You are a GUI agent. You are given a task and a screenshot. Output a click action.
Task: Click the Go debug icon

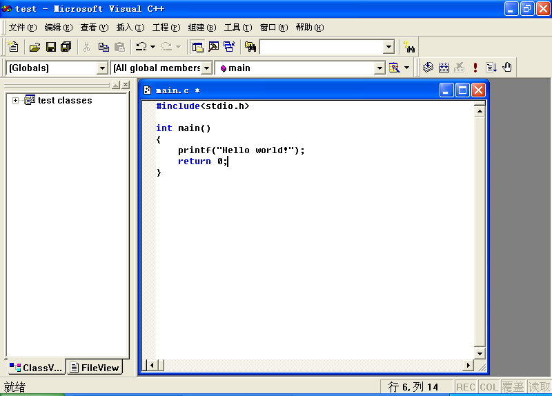click(x=491, y=67)
